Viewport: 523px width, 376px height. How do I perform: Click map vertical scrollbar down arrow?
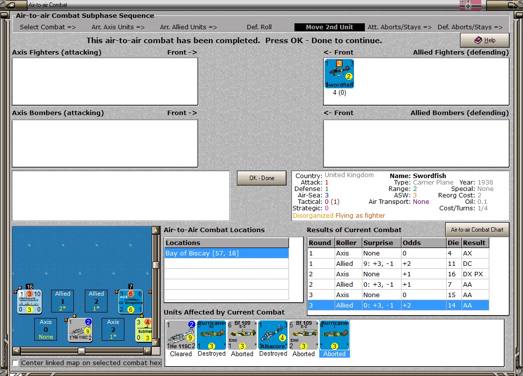pos(156,343)
